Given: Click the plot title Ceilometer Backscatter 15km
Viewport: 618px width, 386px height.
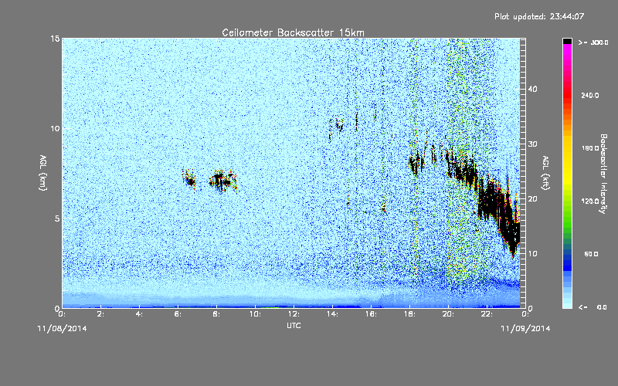Looking at the screenshot, I should coord(293,32).
